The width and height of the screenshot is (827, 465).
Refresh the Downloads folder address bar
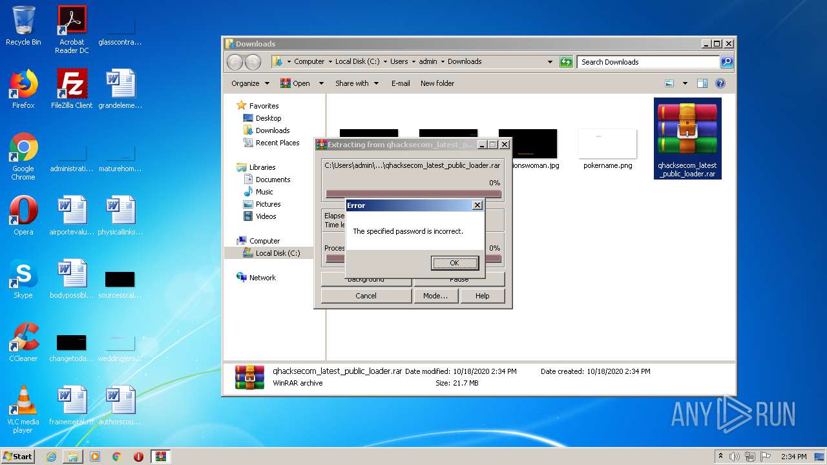pos(566,62)
